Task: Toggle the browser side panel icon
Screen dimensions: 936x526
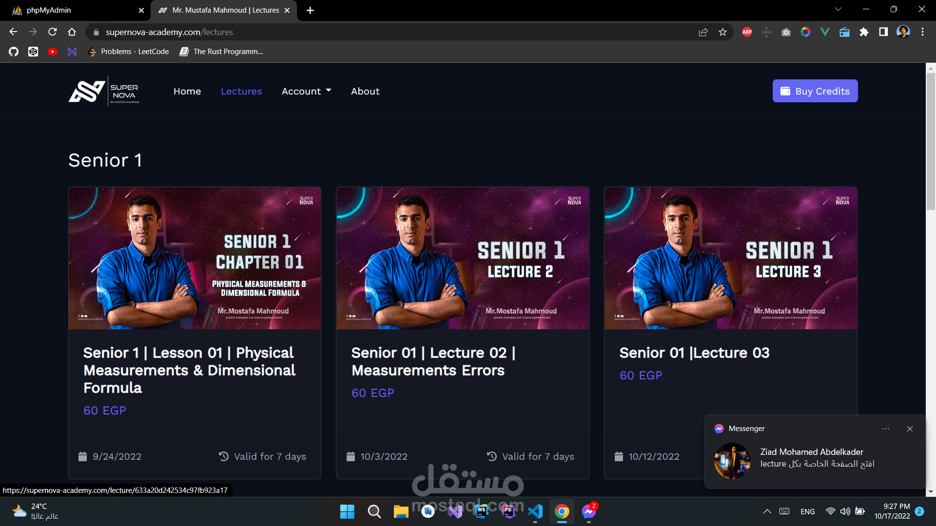Action: click(x=883, y=32)
